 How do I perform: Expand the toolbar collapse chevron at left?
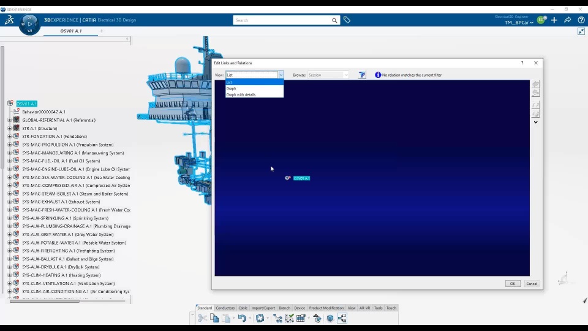point(192,314)
